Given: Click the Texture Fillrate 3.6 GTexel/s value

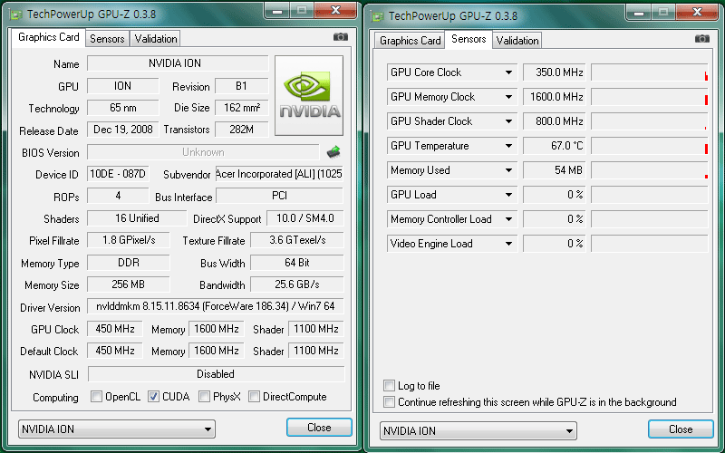Looking at the screenshot, I should point(297,240).
